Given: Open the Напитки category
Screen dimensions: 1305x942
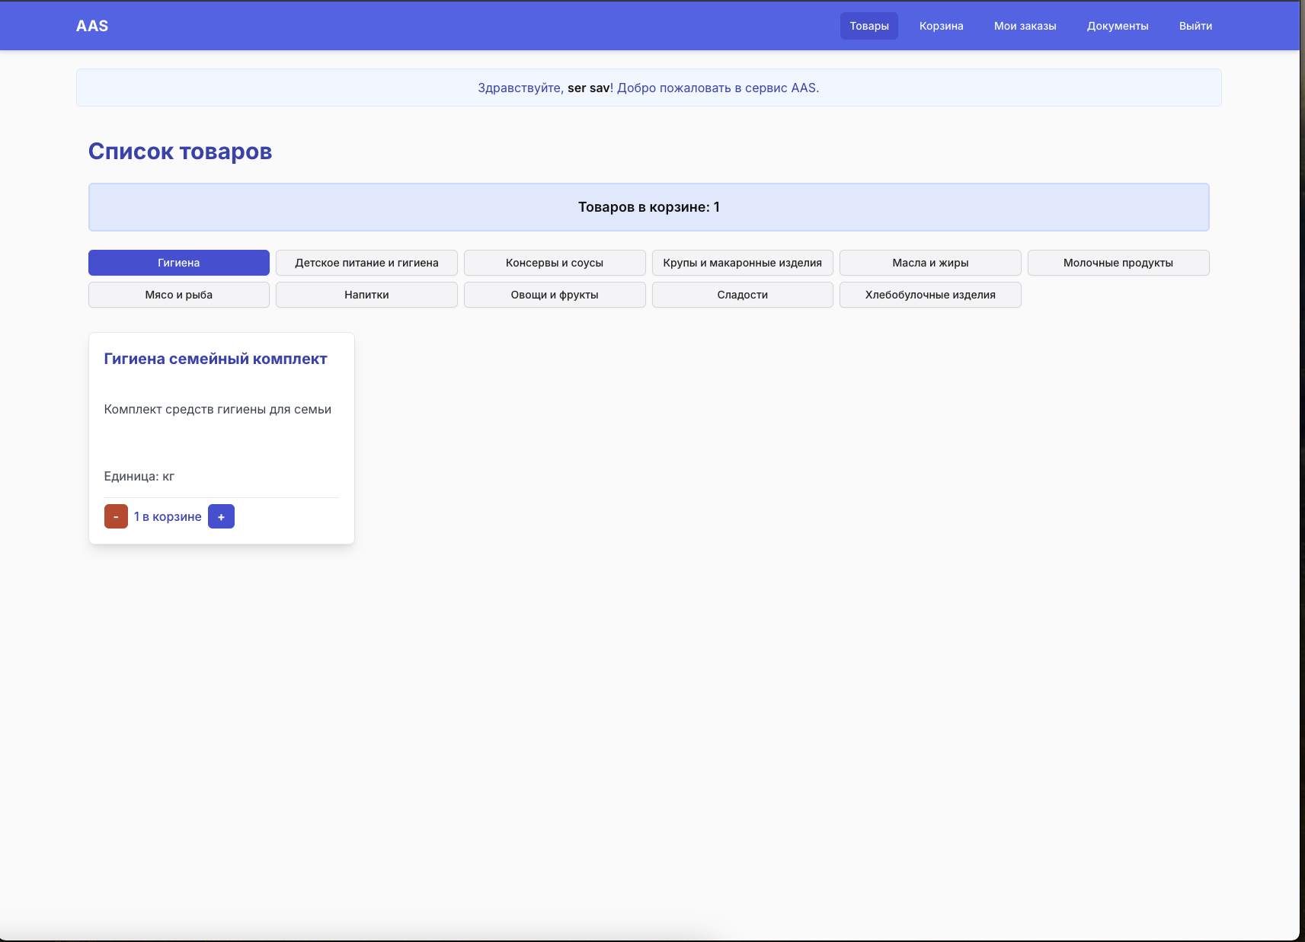Looking at the screenshot, I should [366, 295].
